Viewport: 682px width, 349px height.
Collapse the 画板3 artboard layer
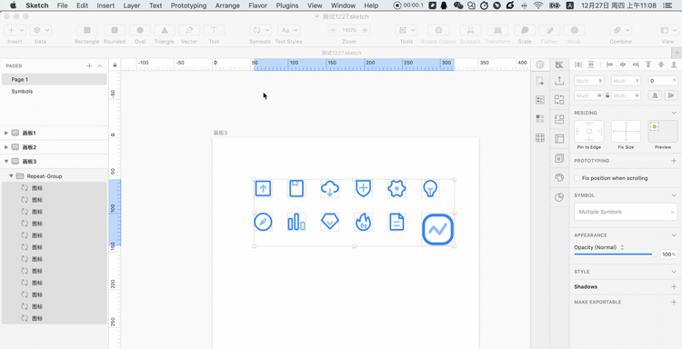click(6, 161)
